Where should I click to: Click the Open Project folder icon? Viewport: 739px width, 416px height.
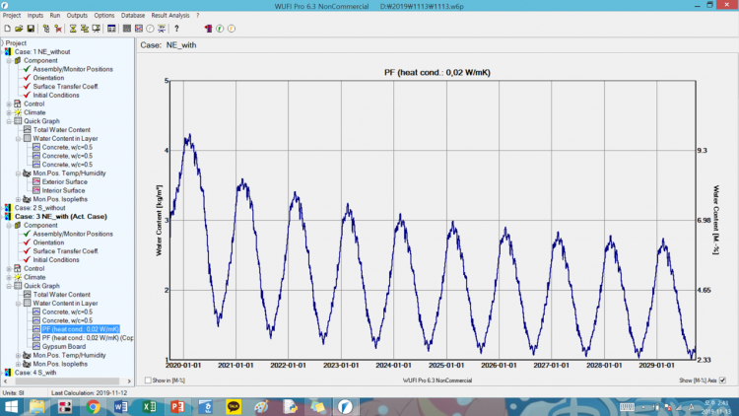pyautogui.click(x=19, y=29)
